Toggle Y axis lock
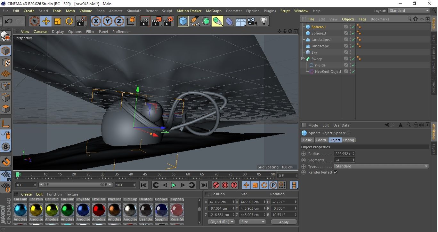The image size is (438, 232). (x=108, y=21)
